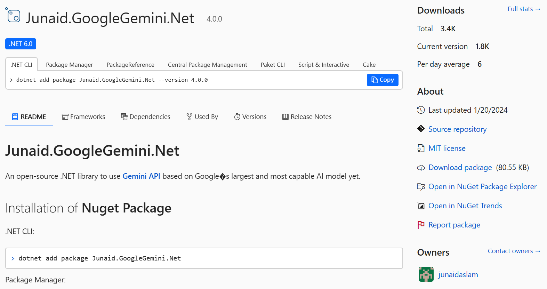Click the git Source repository icon
Image resolution: width=547 pixels, height=289 pixels.
[421, 129]
